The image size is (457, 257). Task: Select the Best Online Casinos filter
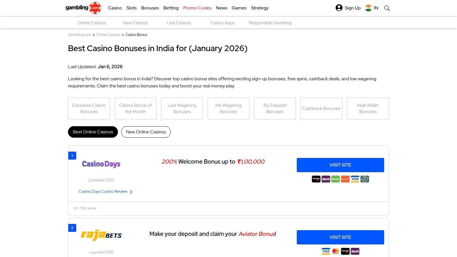pos(93,132)
